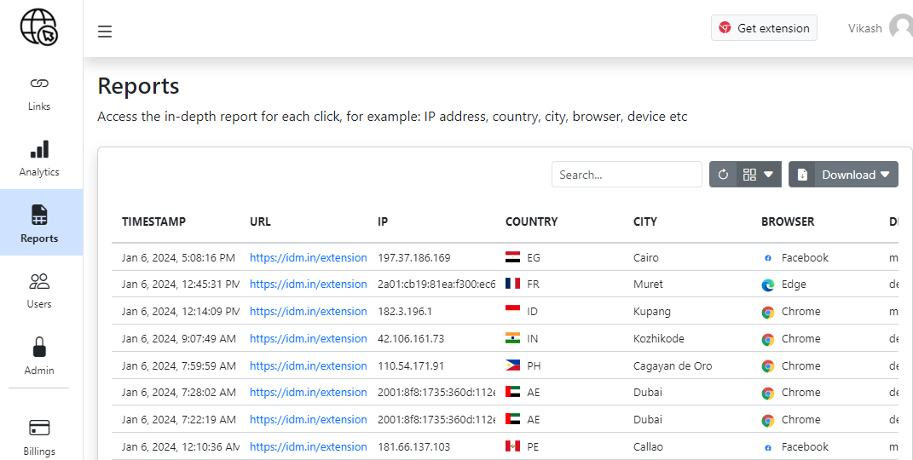Open Billings in the sidebar

pyautogui.click(x=39, y=437)
